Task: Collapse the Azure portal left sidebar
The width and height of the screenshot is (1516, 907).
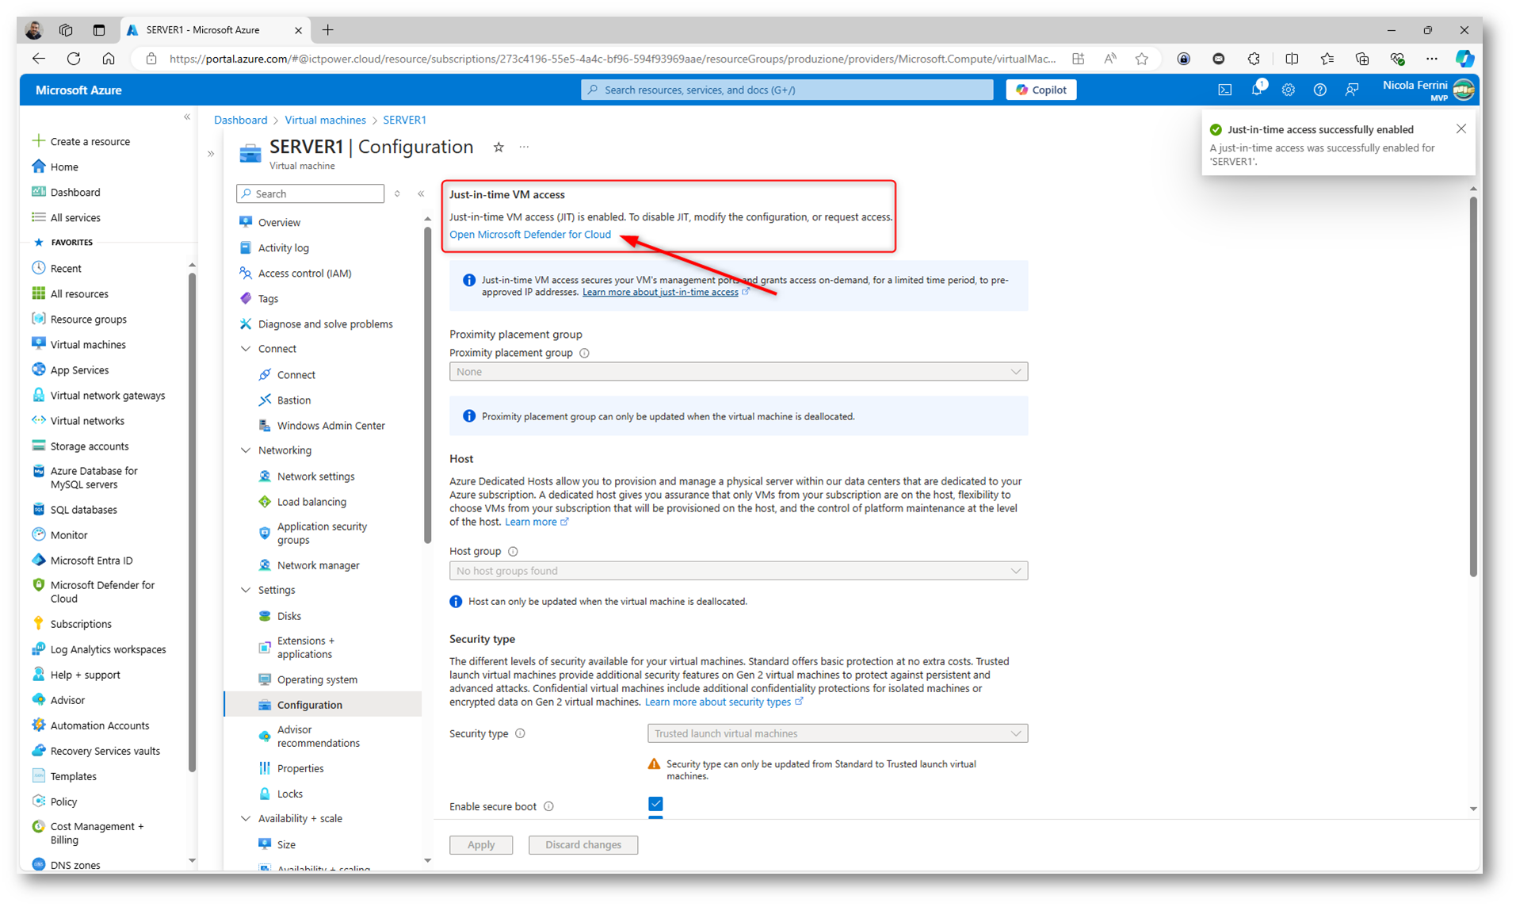Action: click(187, 117)
